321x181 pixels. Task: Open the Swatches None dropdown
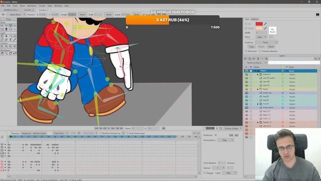pyautogui.click(x=267, y=42)
